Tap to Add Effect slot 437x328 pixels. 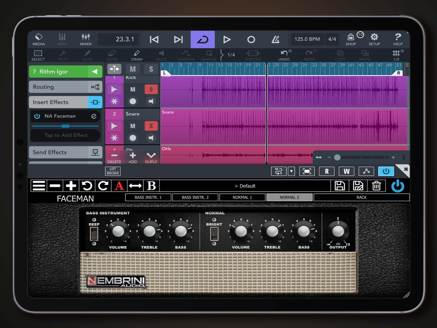pyautogui.click(x=66, y=135)
